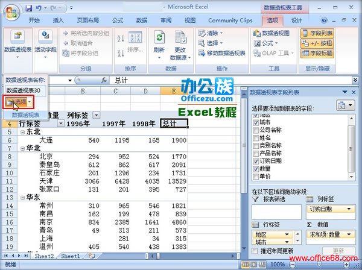Check the 单价 field
The height and width of the screenshot is (270, 362).
(x=256, y=177)
